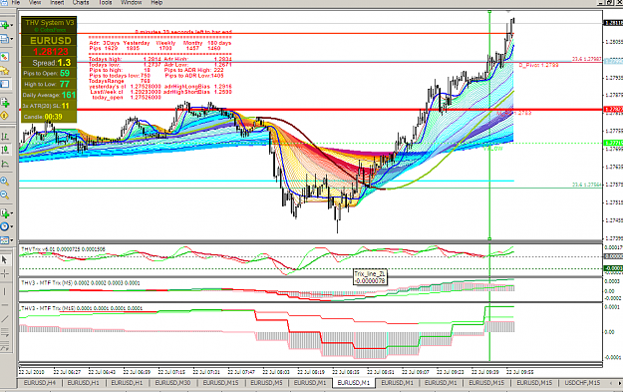
Task: Expand the Templates dropdown arrow
Action: click(12, 240)
